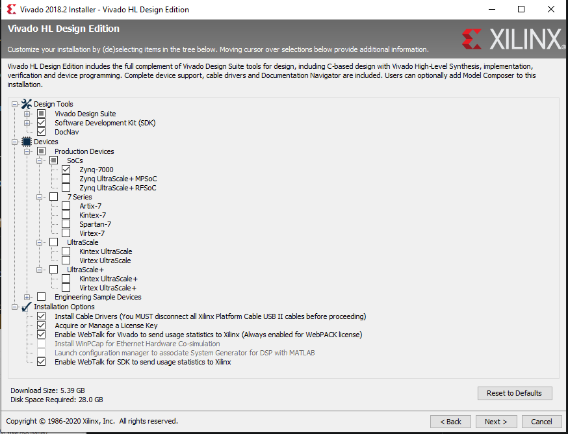Viewport: 568px width, 434px height.
Task: Click Reset to Defaults button
Action: click(515, 394)
